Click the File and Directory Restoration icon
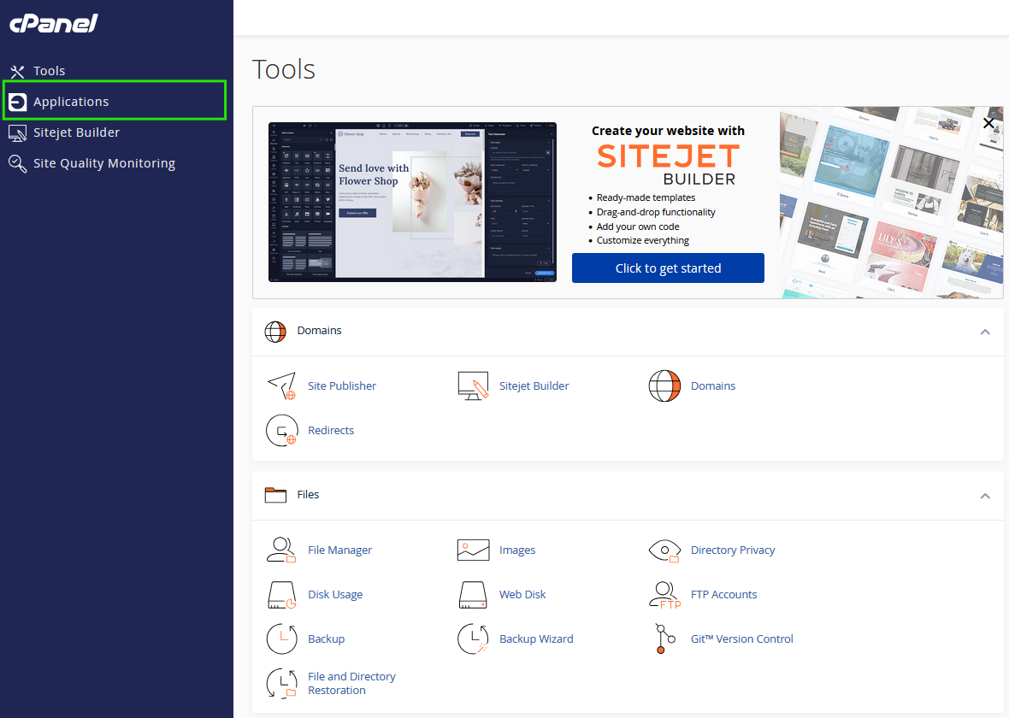This screenshot has height=718, width=1009. click(282, 683)
